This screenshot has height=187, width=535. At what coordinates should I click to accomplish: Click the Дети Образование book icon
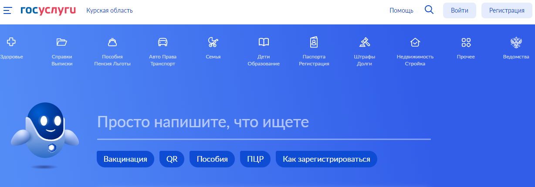[264, 42]
